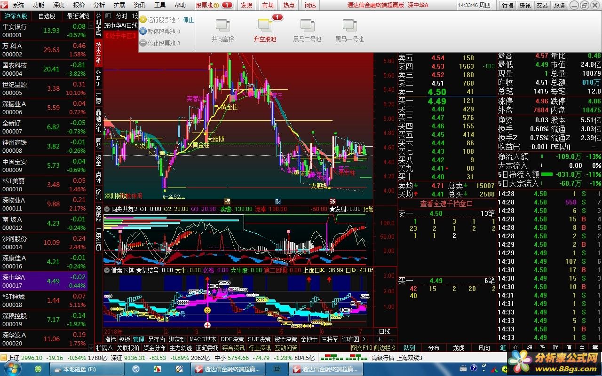Click the small panel icon left of 分时
602x376 pixels.
point(108,16)
